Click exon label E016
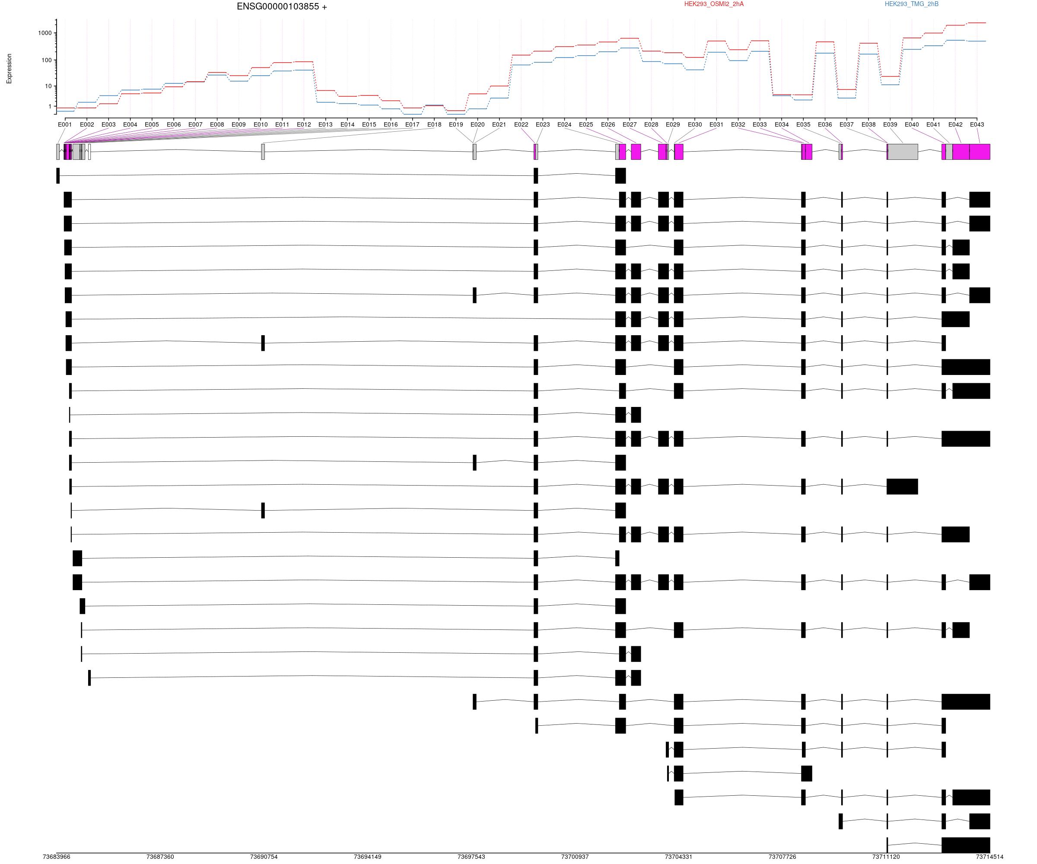 pos(391,125)
